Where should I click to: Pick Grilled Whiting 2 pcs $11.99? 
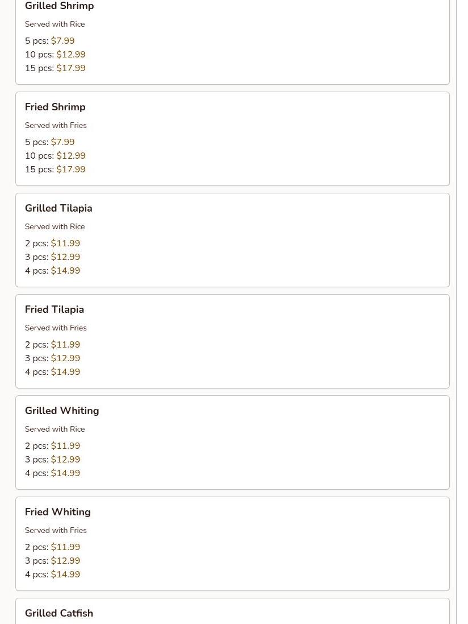point(52,446)
